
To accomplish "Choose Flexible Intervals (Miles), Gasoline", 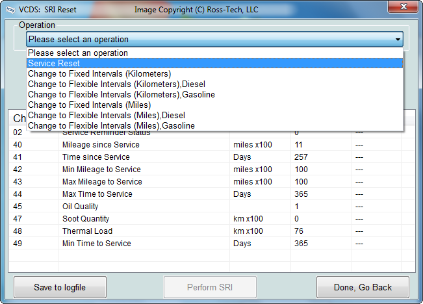I will [111, 126].
